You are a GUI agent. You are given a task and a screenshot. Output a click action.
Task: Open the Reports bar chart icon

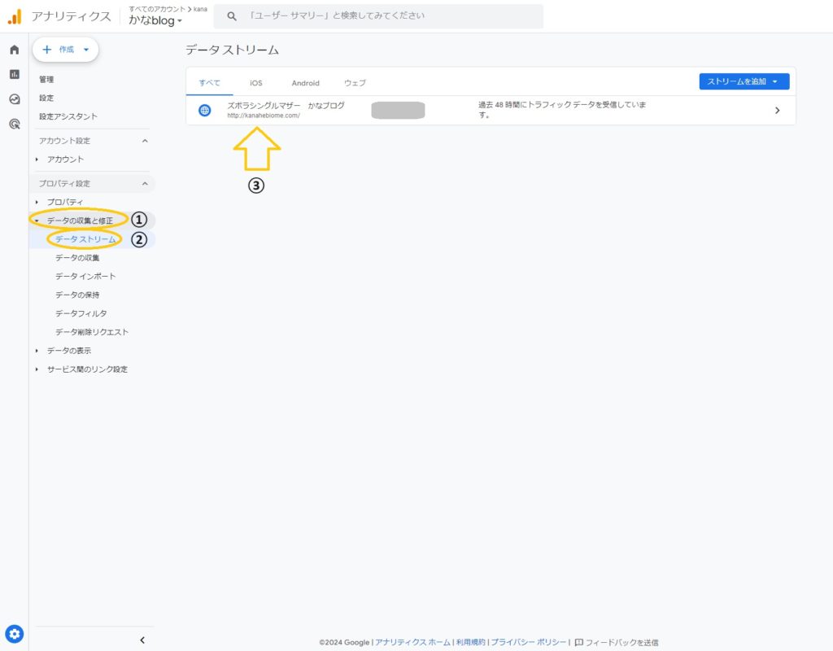pos(14,74)
